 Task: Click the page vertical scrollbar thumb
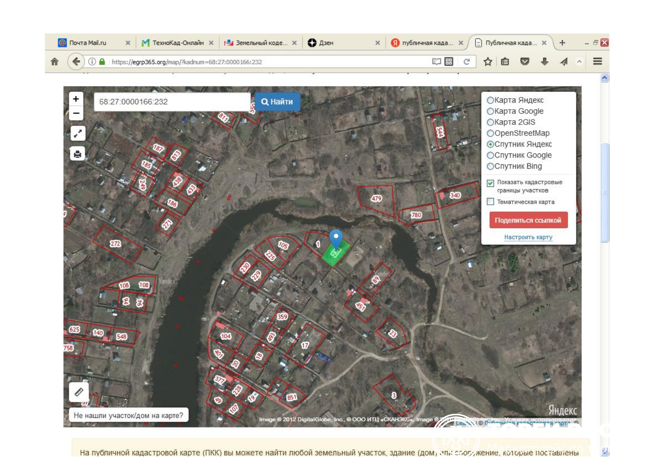point(605,192)
